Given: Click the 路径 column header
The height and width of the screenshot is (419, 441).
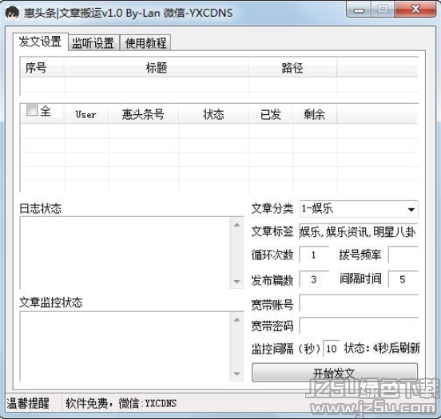Looking at the screenshot, I should [x=292, y=68].
